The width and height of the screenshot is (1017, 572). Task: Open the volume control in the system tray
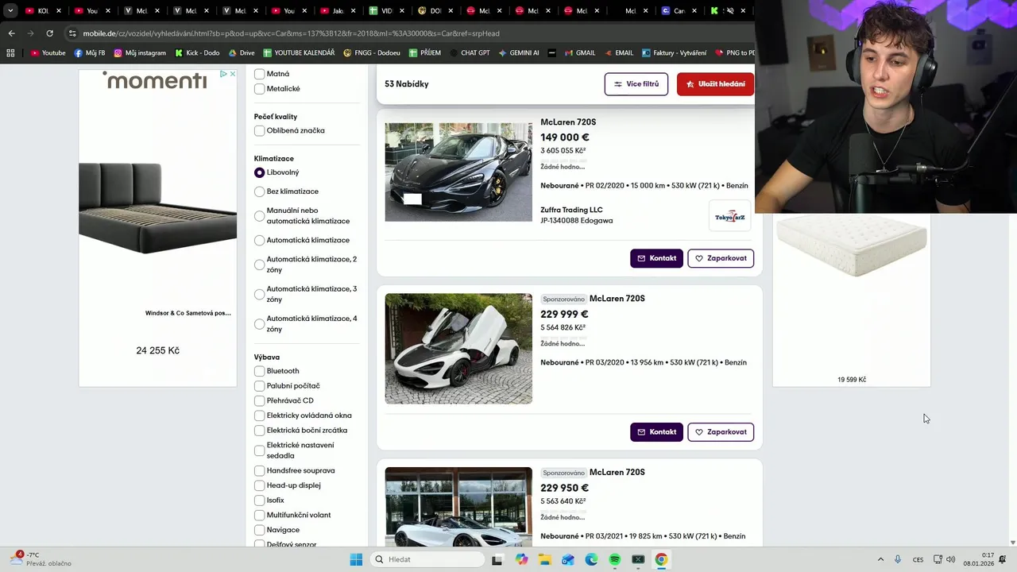(x=951, y=559)
